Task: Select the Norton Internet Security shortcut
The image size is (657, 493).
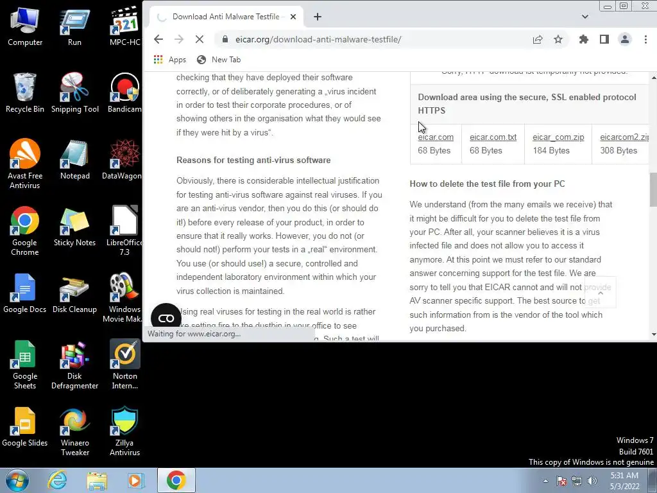Action: (x=124, y=365)
